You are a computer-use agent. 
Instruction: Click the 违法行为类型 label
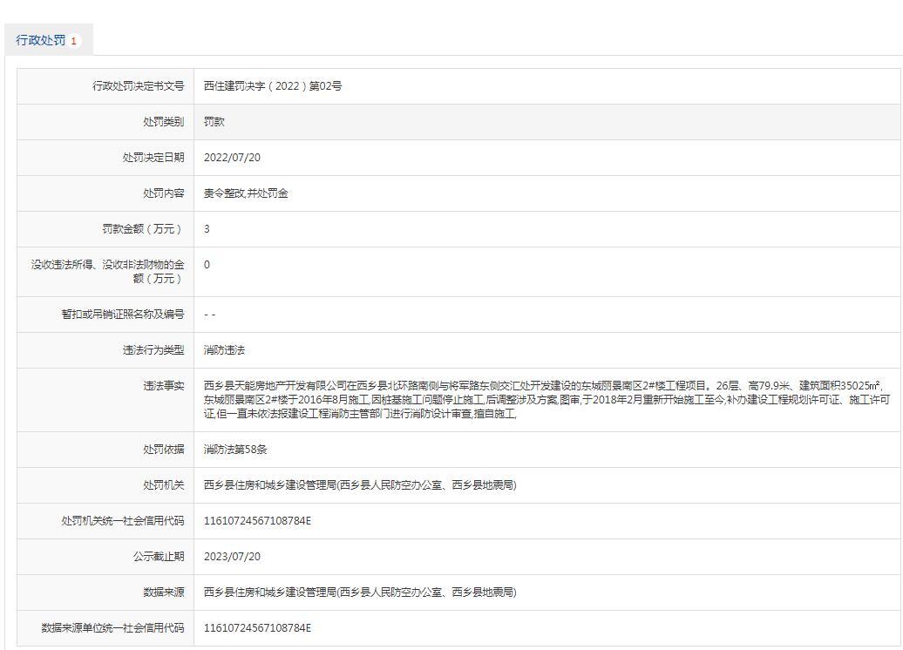pos(153,349)
